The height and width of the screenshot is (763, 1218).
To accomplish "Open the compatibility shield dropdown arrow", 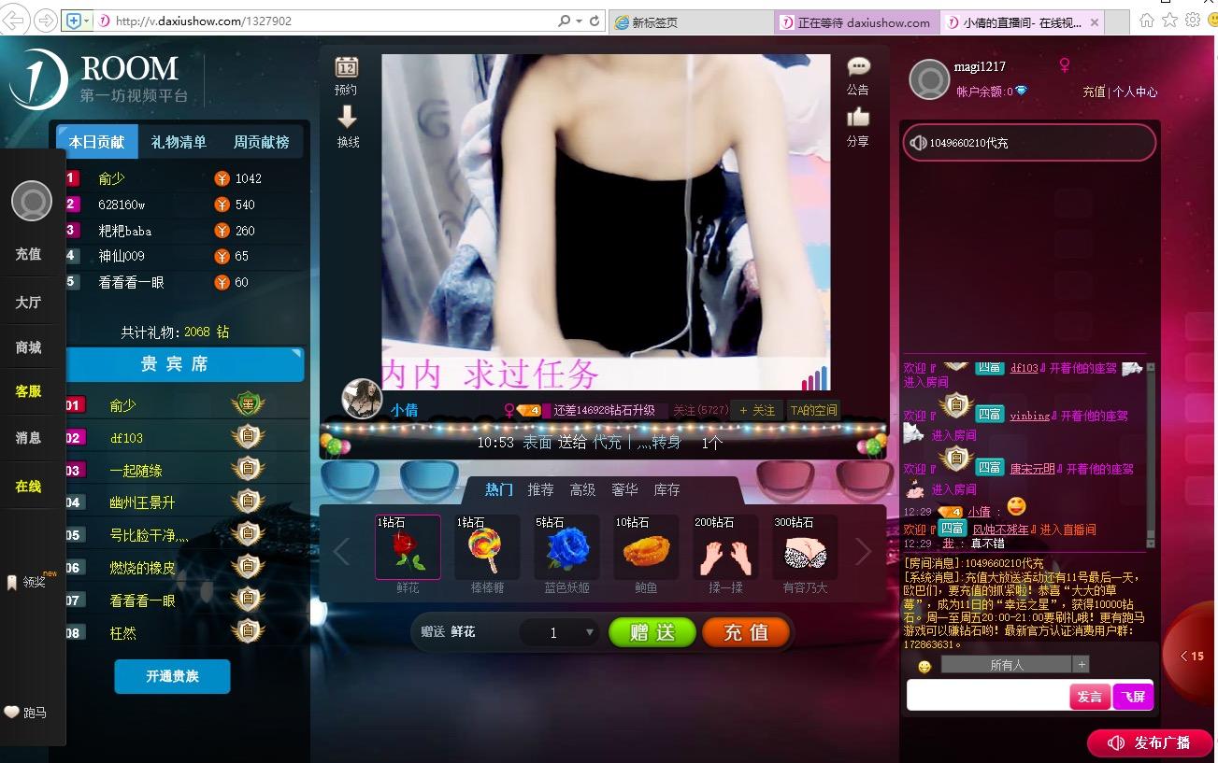I will point(87,21).
